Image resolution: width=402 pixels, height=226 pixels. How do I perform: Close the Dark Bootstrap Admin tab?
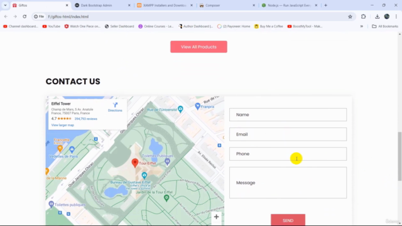pos(129,5)
